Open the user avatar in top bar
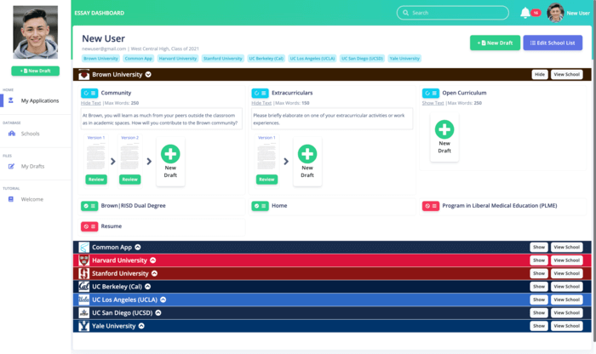 [555, 13]
